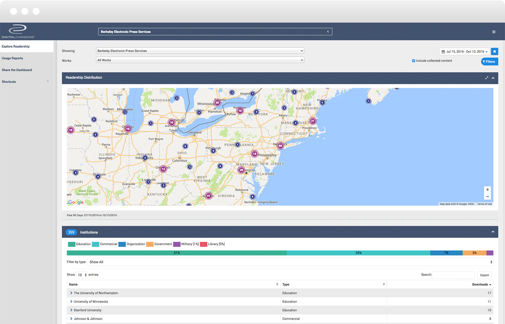Viewport: 505px width, 324px height.
Task: Click the Export button
Action: point(485,275)
